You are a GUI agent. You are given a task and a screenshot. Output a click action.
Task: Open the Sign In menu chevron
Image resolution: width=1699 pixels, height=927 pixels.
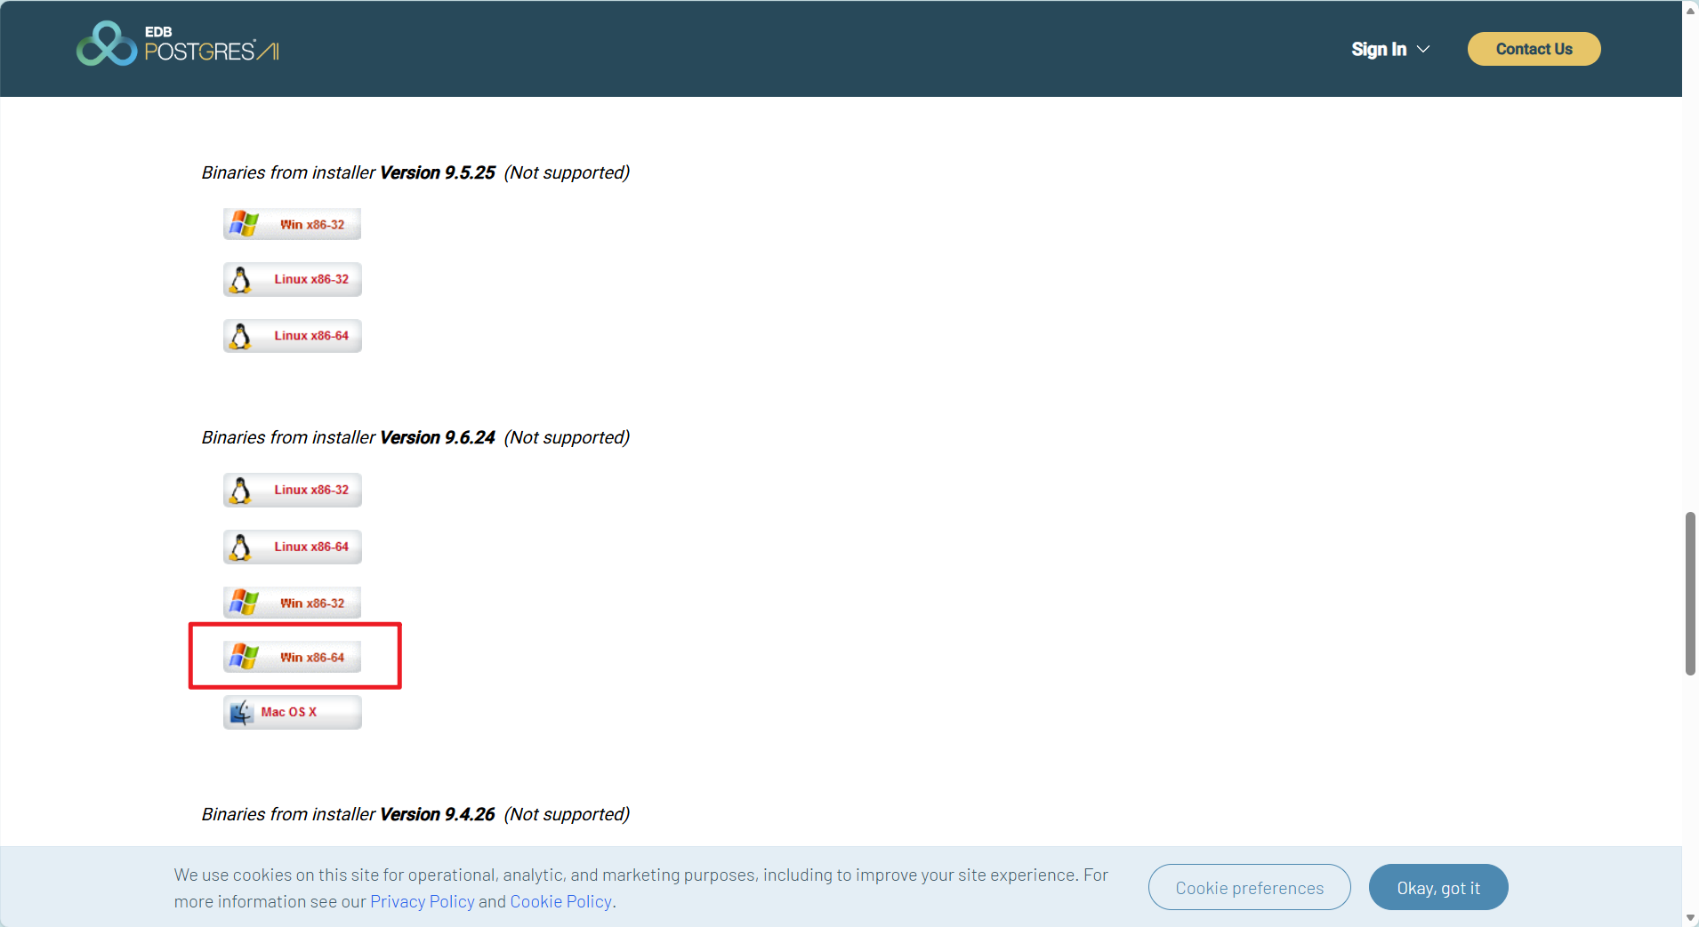point(1421,49)
